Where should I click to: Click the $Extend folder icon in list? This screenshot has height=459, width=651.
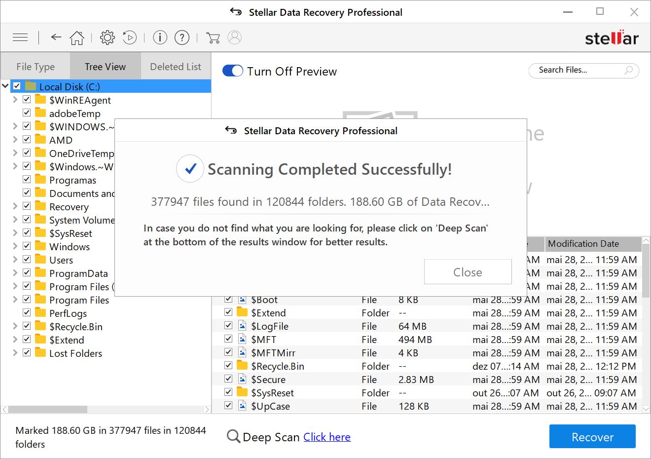(242, 312)
